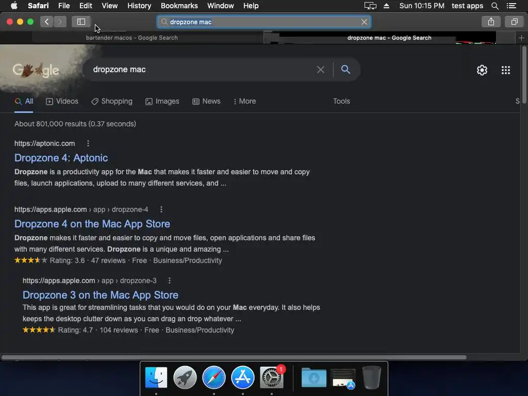Screen dimensions: 528x396
Task: Click the apps.apple.com dropzone-3 breadcrumb
Action: (90, 280)
